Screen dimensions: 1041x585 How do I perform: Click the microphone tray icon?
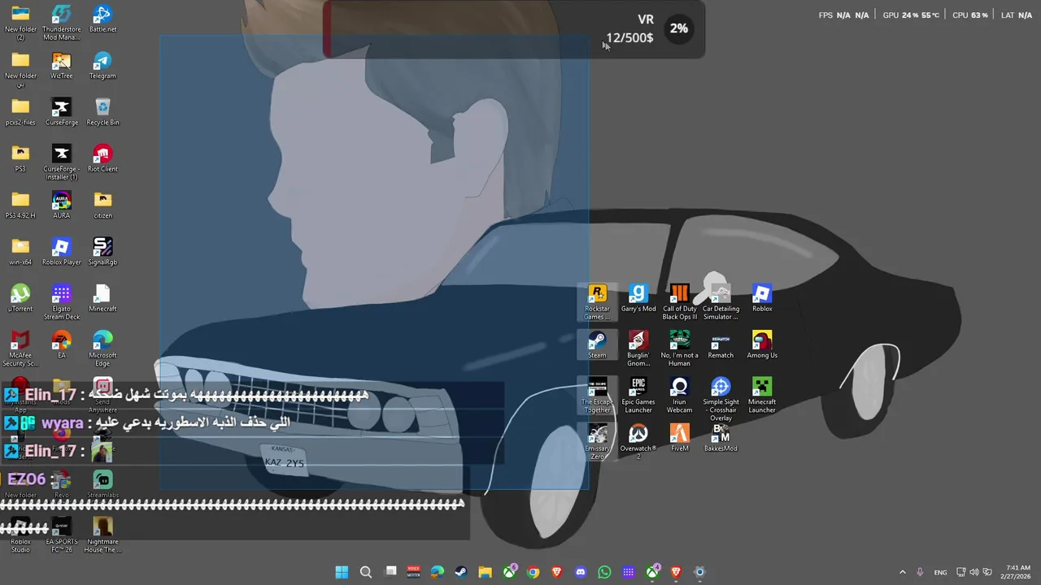tap(920, 572)
